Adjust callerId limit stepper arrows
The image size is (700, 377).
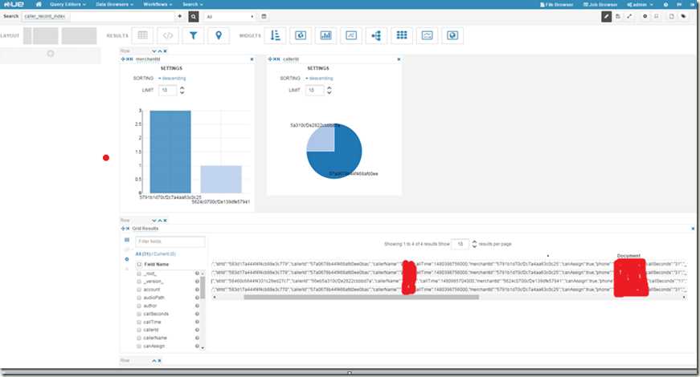(329, 90)
